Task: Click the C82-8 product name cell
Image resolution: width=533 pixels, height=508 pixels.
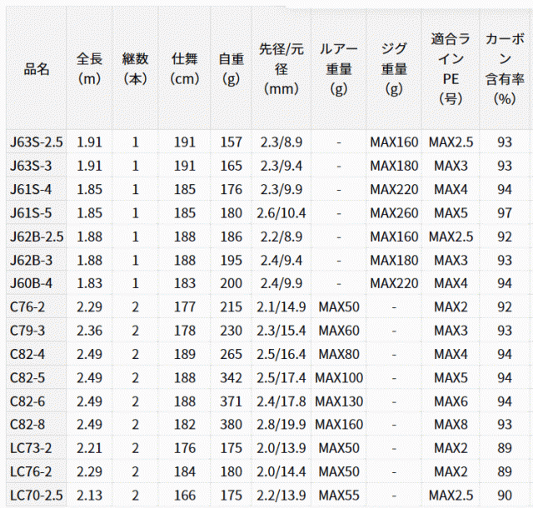Action: click(x=37, y=425)
